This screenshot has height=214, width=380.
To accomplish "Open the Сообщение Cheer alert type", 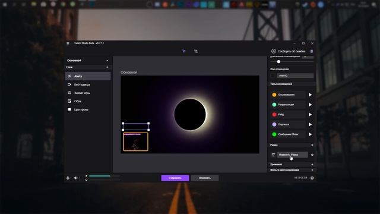I will point(288,134).
